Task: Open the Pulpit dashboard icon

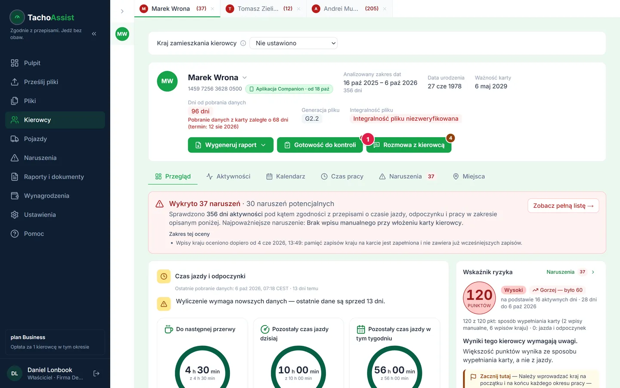Action: click(x=15, y=63)
